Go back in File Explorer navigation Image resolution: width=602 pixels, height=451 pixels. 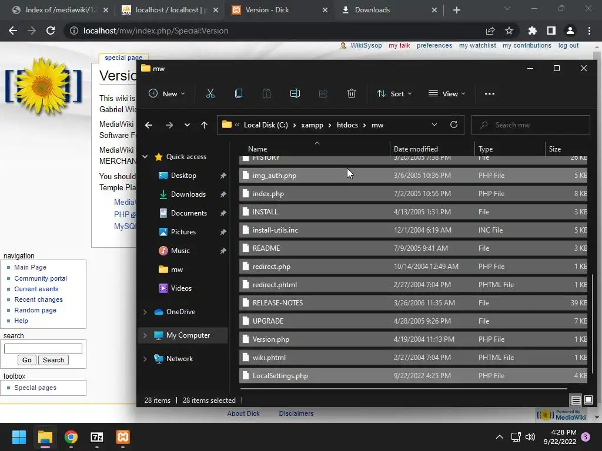click(149, 125)
